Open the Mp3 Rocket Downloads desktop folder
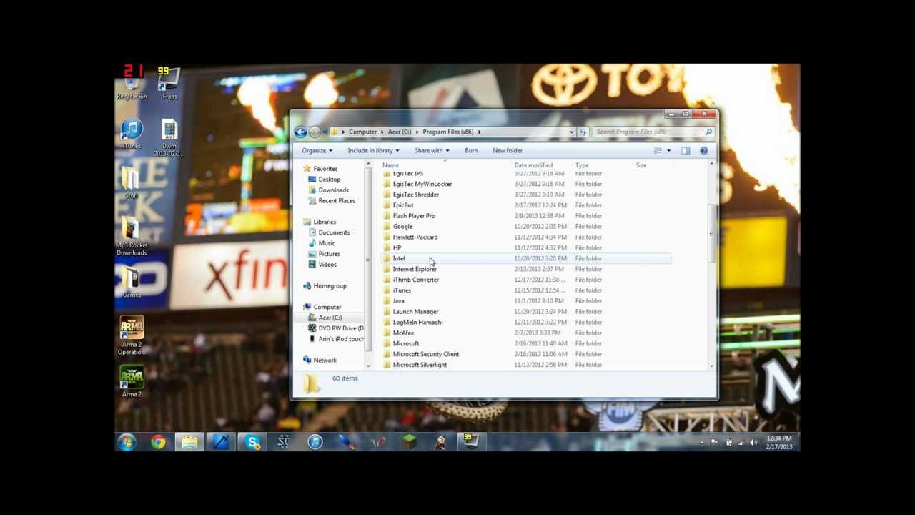Screen dimensions: 915x515 pyautogui.click(x=132, y=237)
